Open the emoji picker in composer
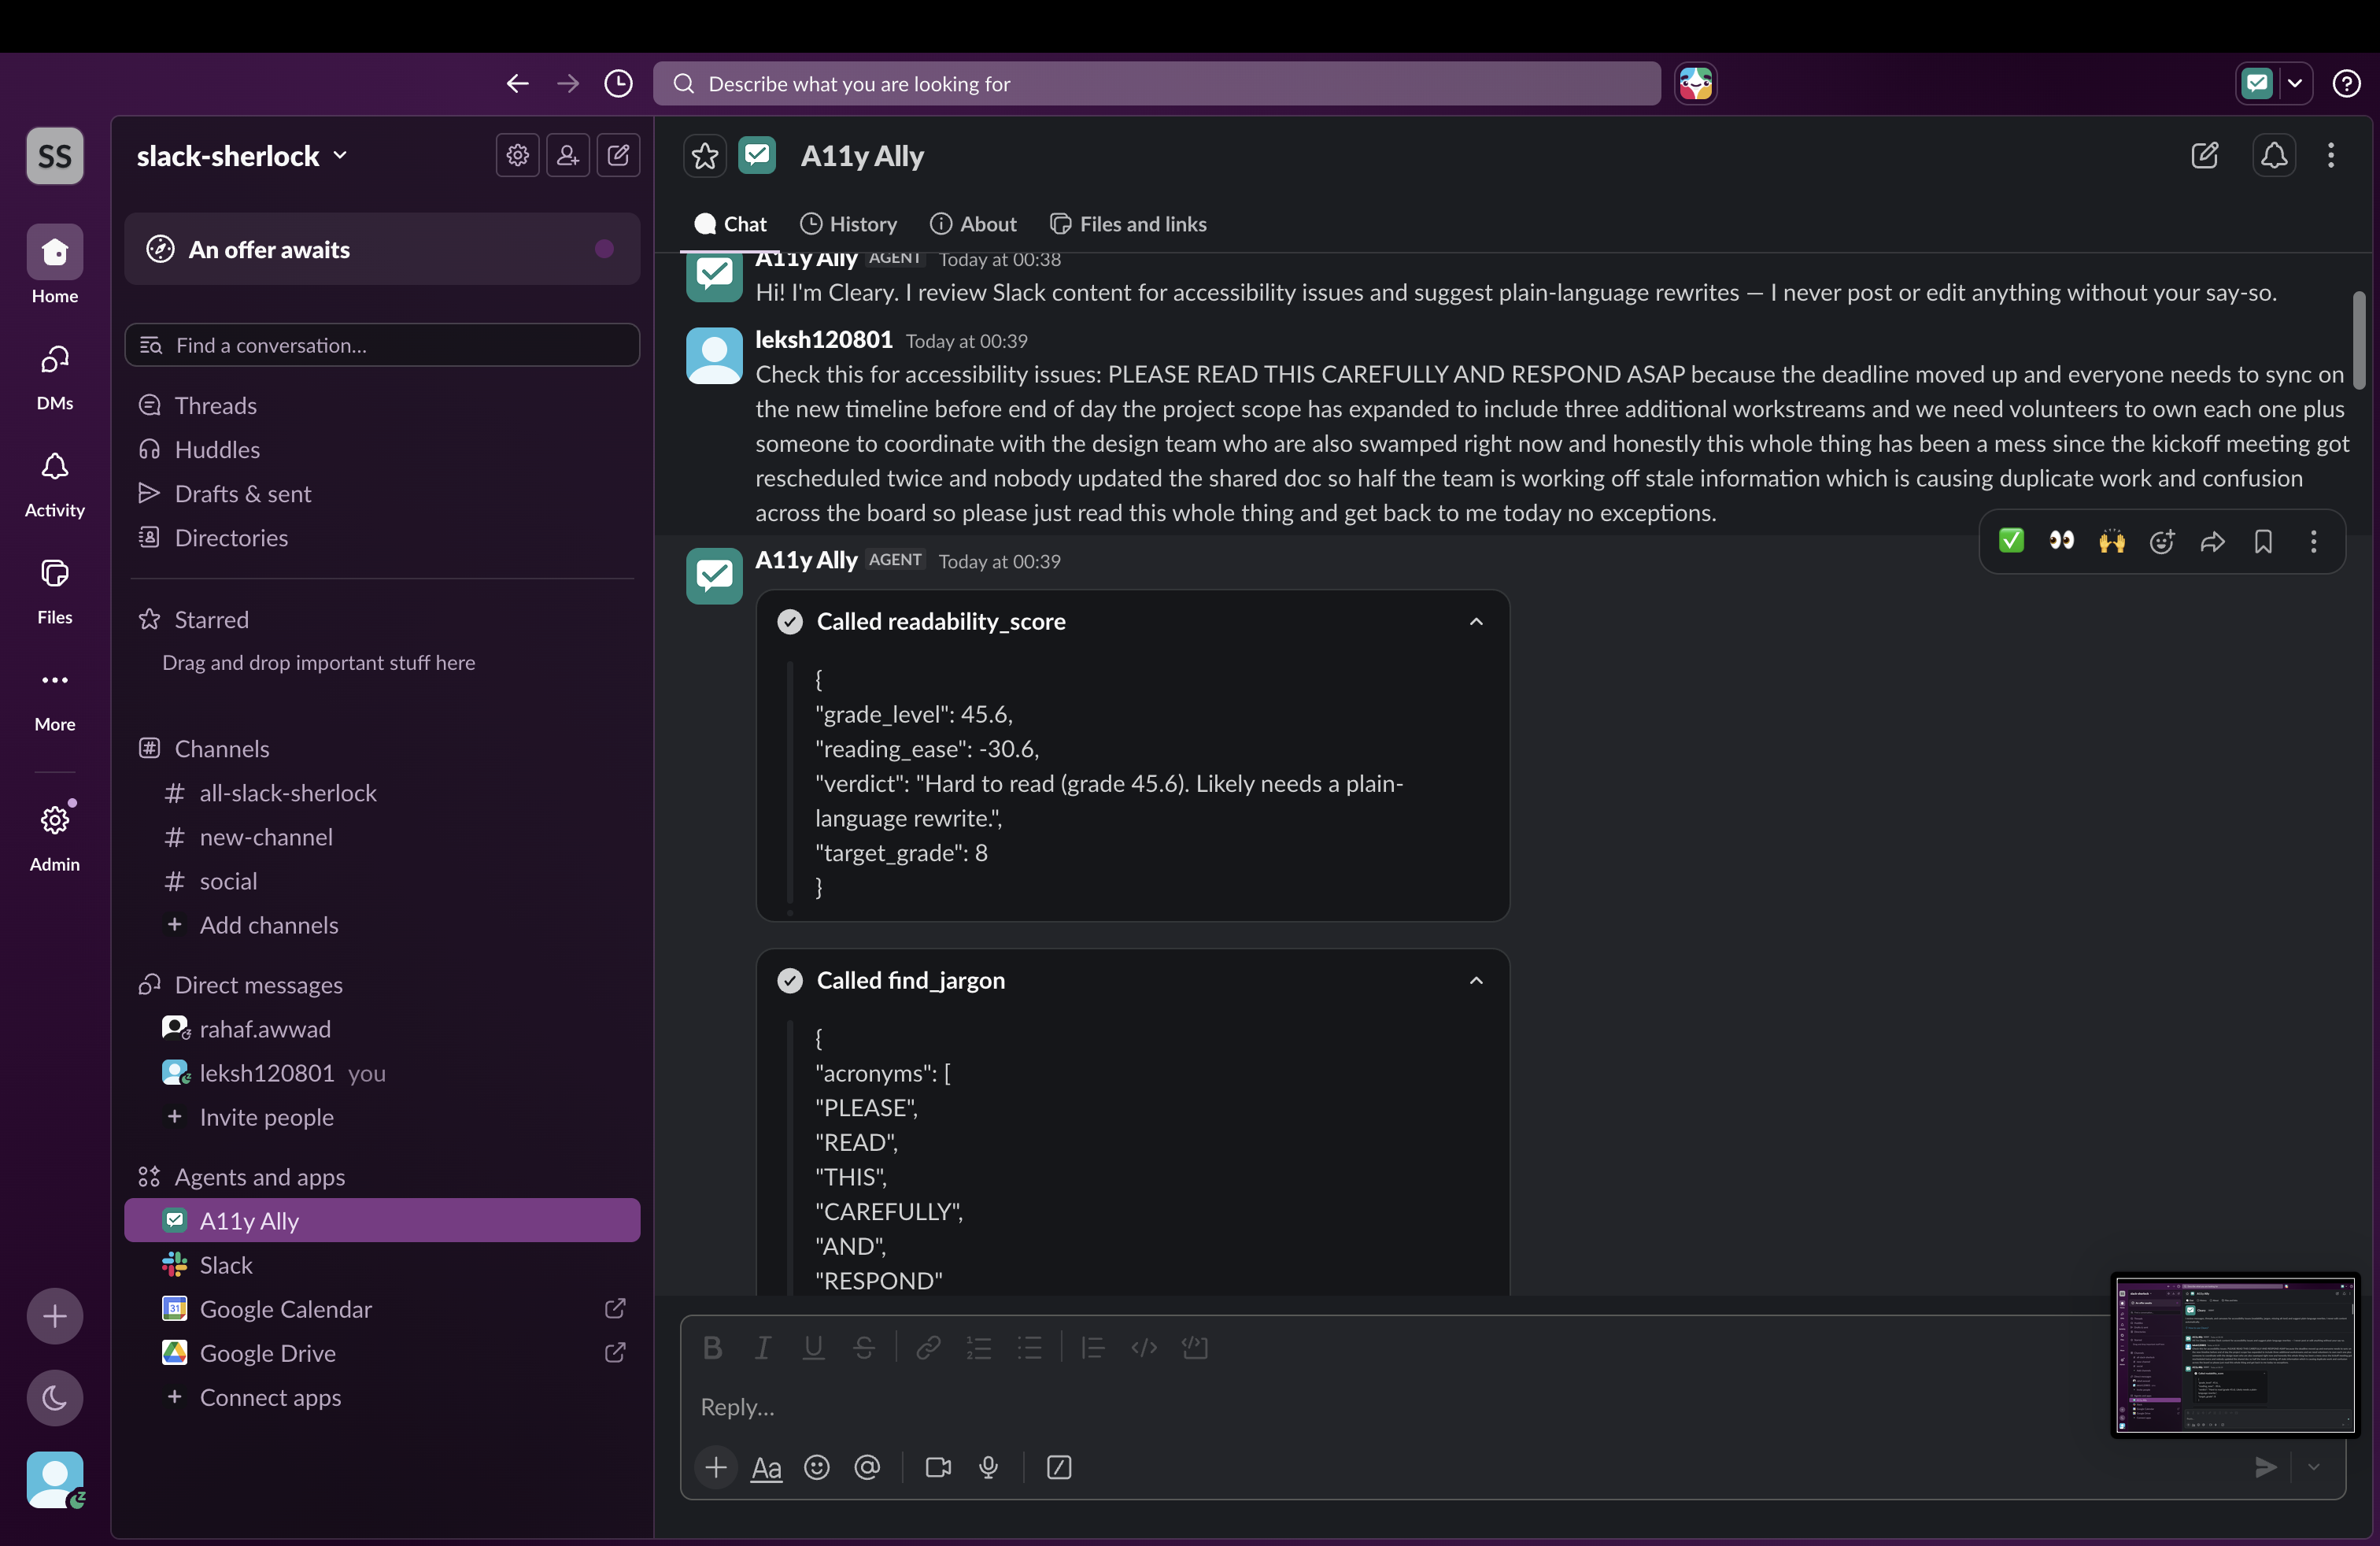 pos(817,1467)
